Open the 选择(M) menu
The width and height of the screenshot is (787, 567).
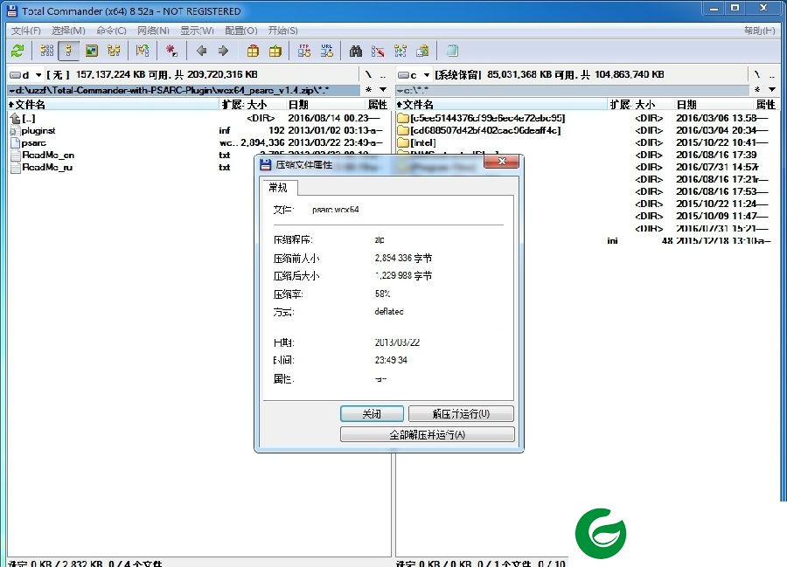[68, 31]
